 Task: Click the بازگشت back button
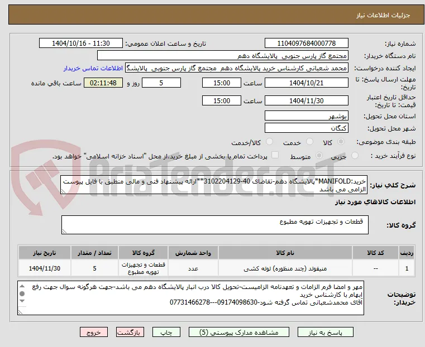click(x=130, y=332)
